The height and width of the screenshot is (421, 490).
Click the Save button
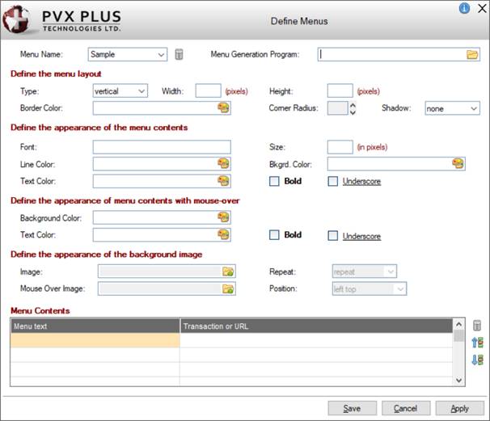click(352, 408)
